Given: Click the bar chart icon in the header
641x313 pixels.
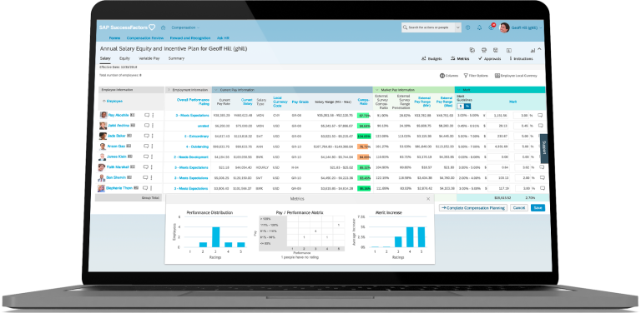Looking at the screenshot, I should click(532, 50).
